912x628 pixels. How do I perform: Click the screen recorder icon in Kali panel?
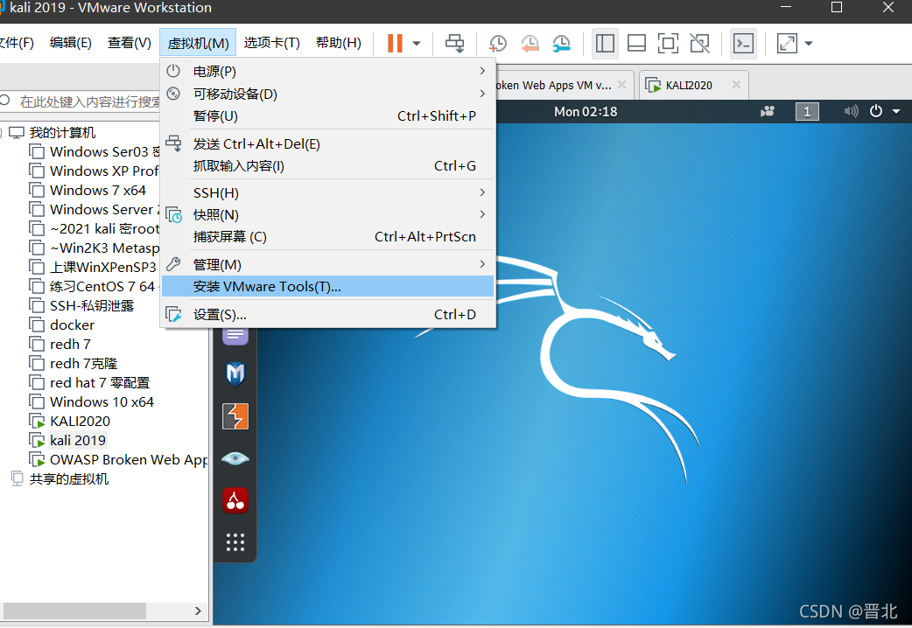(x=768, y=111)
